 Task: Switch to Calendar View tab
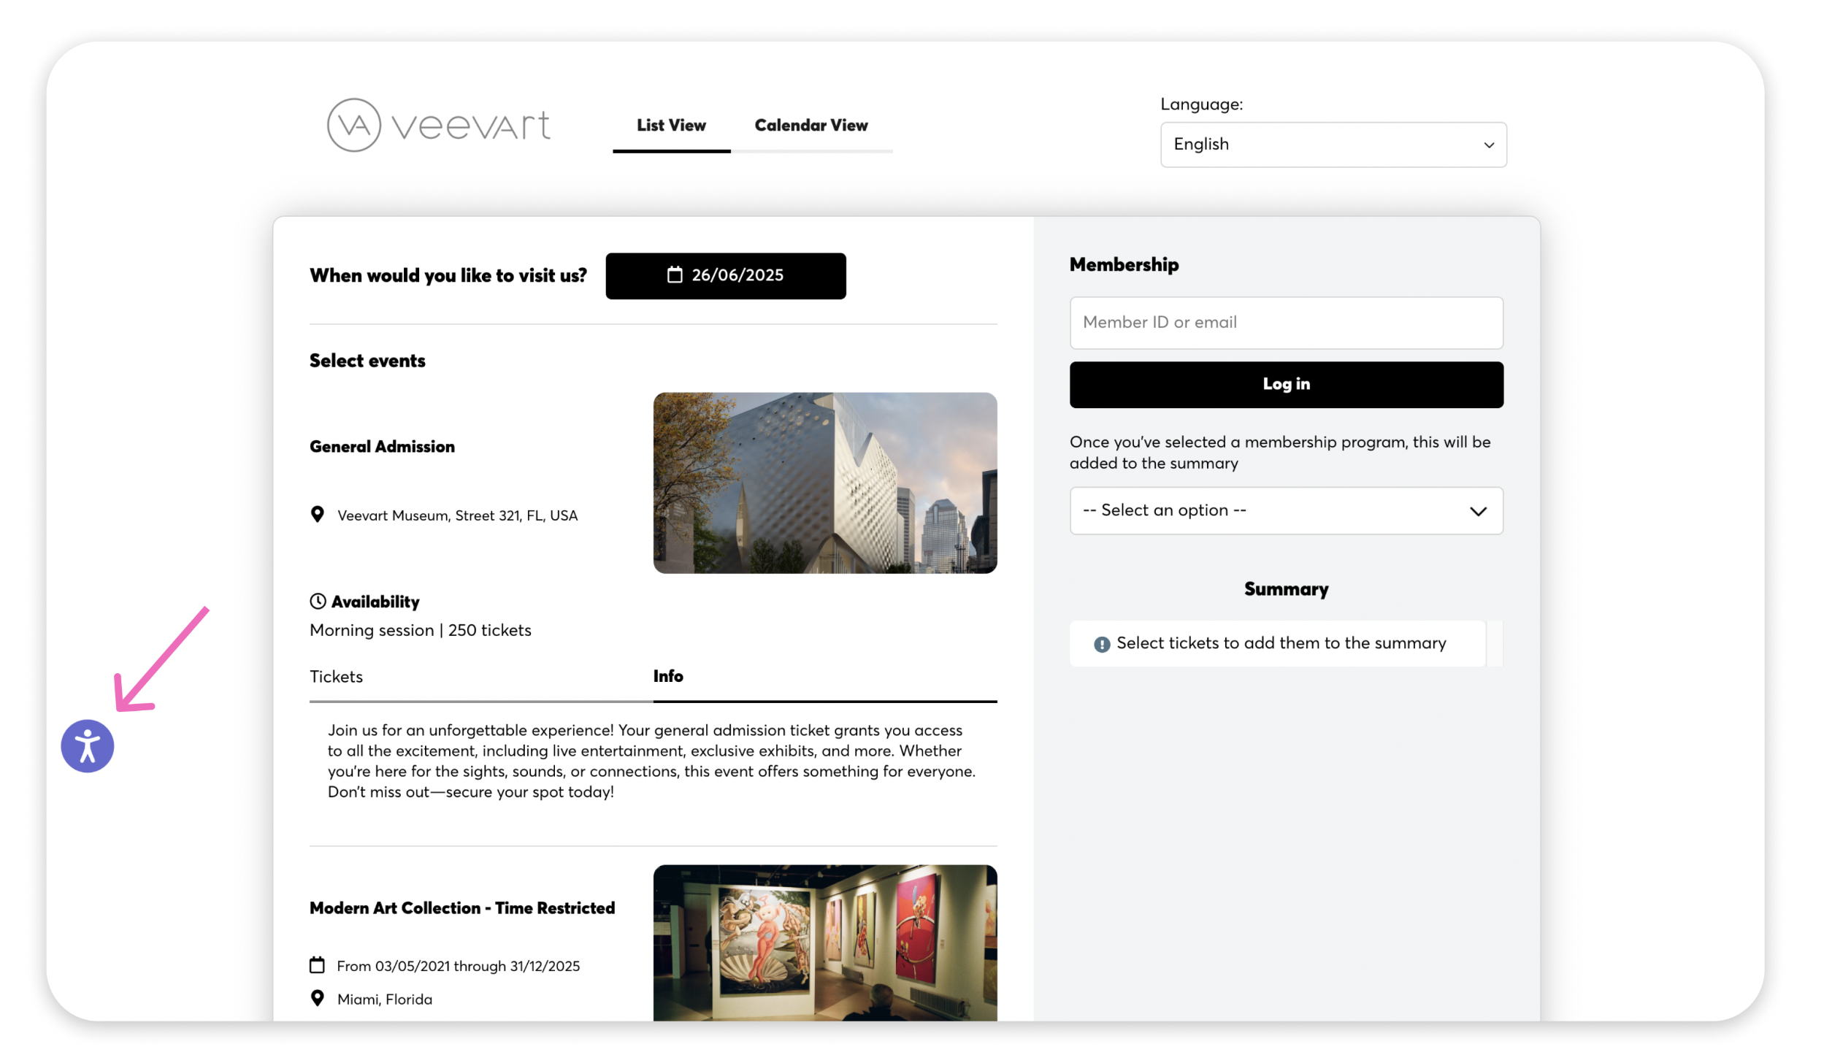click(x=811, y=125)
